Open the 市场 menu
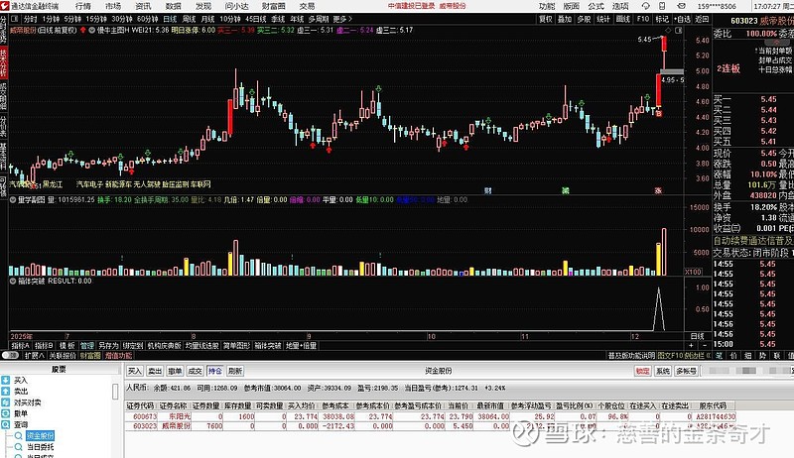 pos(113,6)
